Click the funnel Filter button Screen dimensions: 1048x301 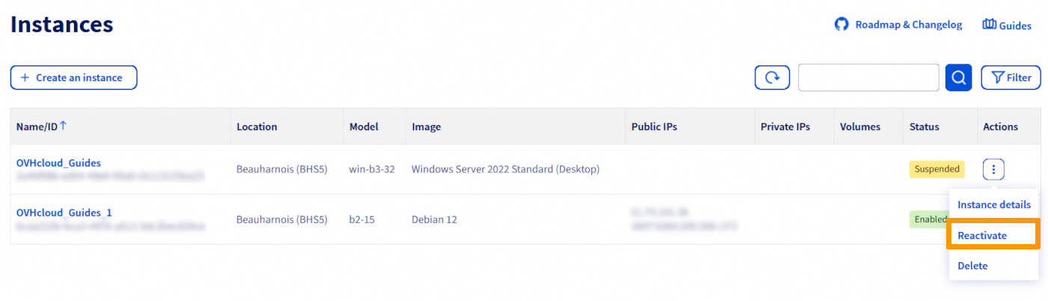[1010, 77]
